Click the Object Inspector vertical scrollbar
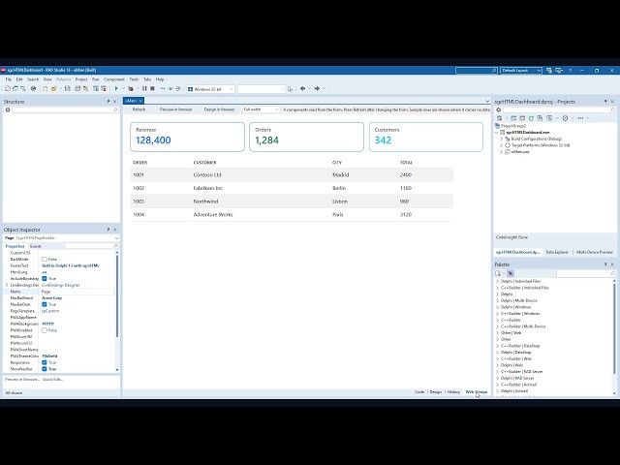 pyautogui.click(x=117, y=296)
